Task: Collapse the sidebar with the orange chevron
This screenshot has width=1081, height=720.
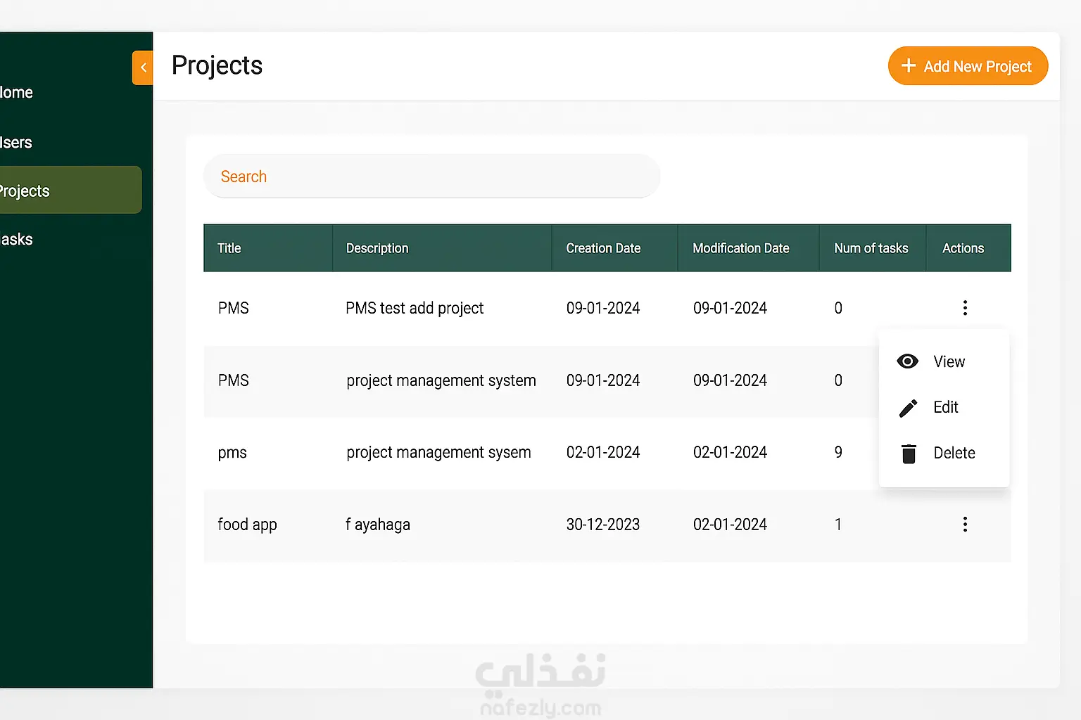Action: pos(143,67)
